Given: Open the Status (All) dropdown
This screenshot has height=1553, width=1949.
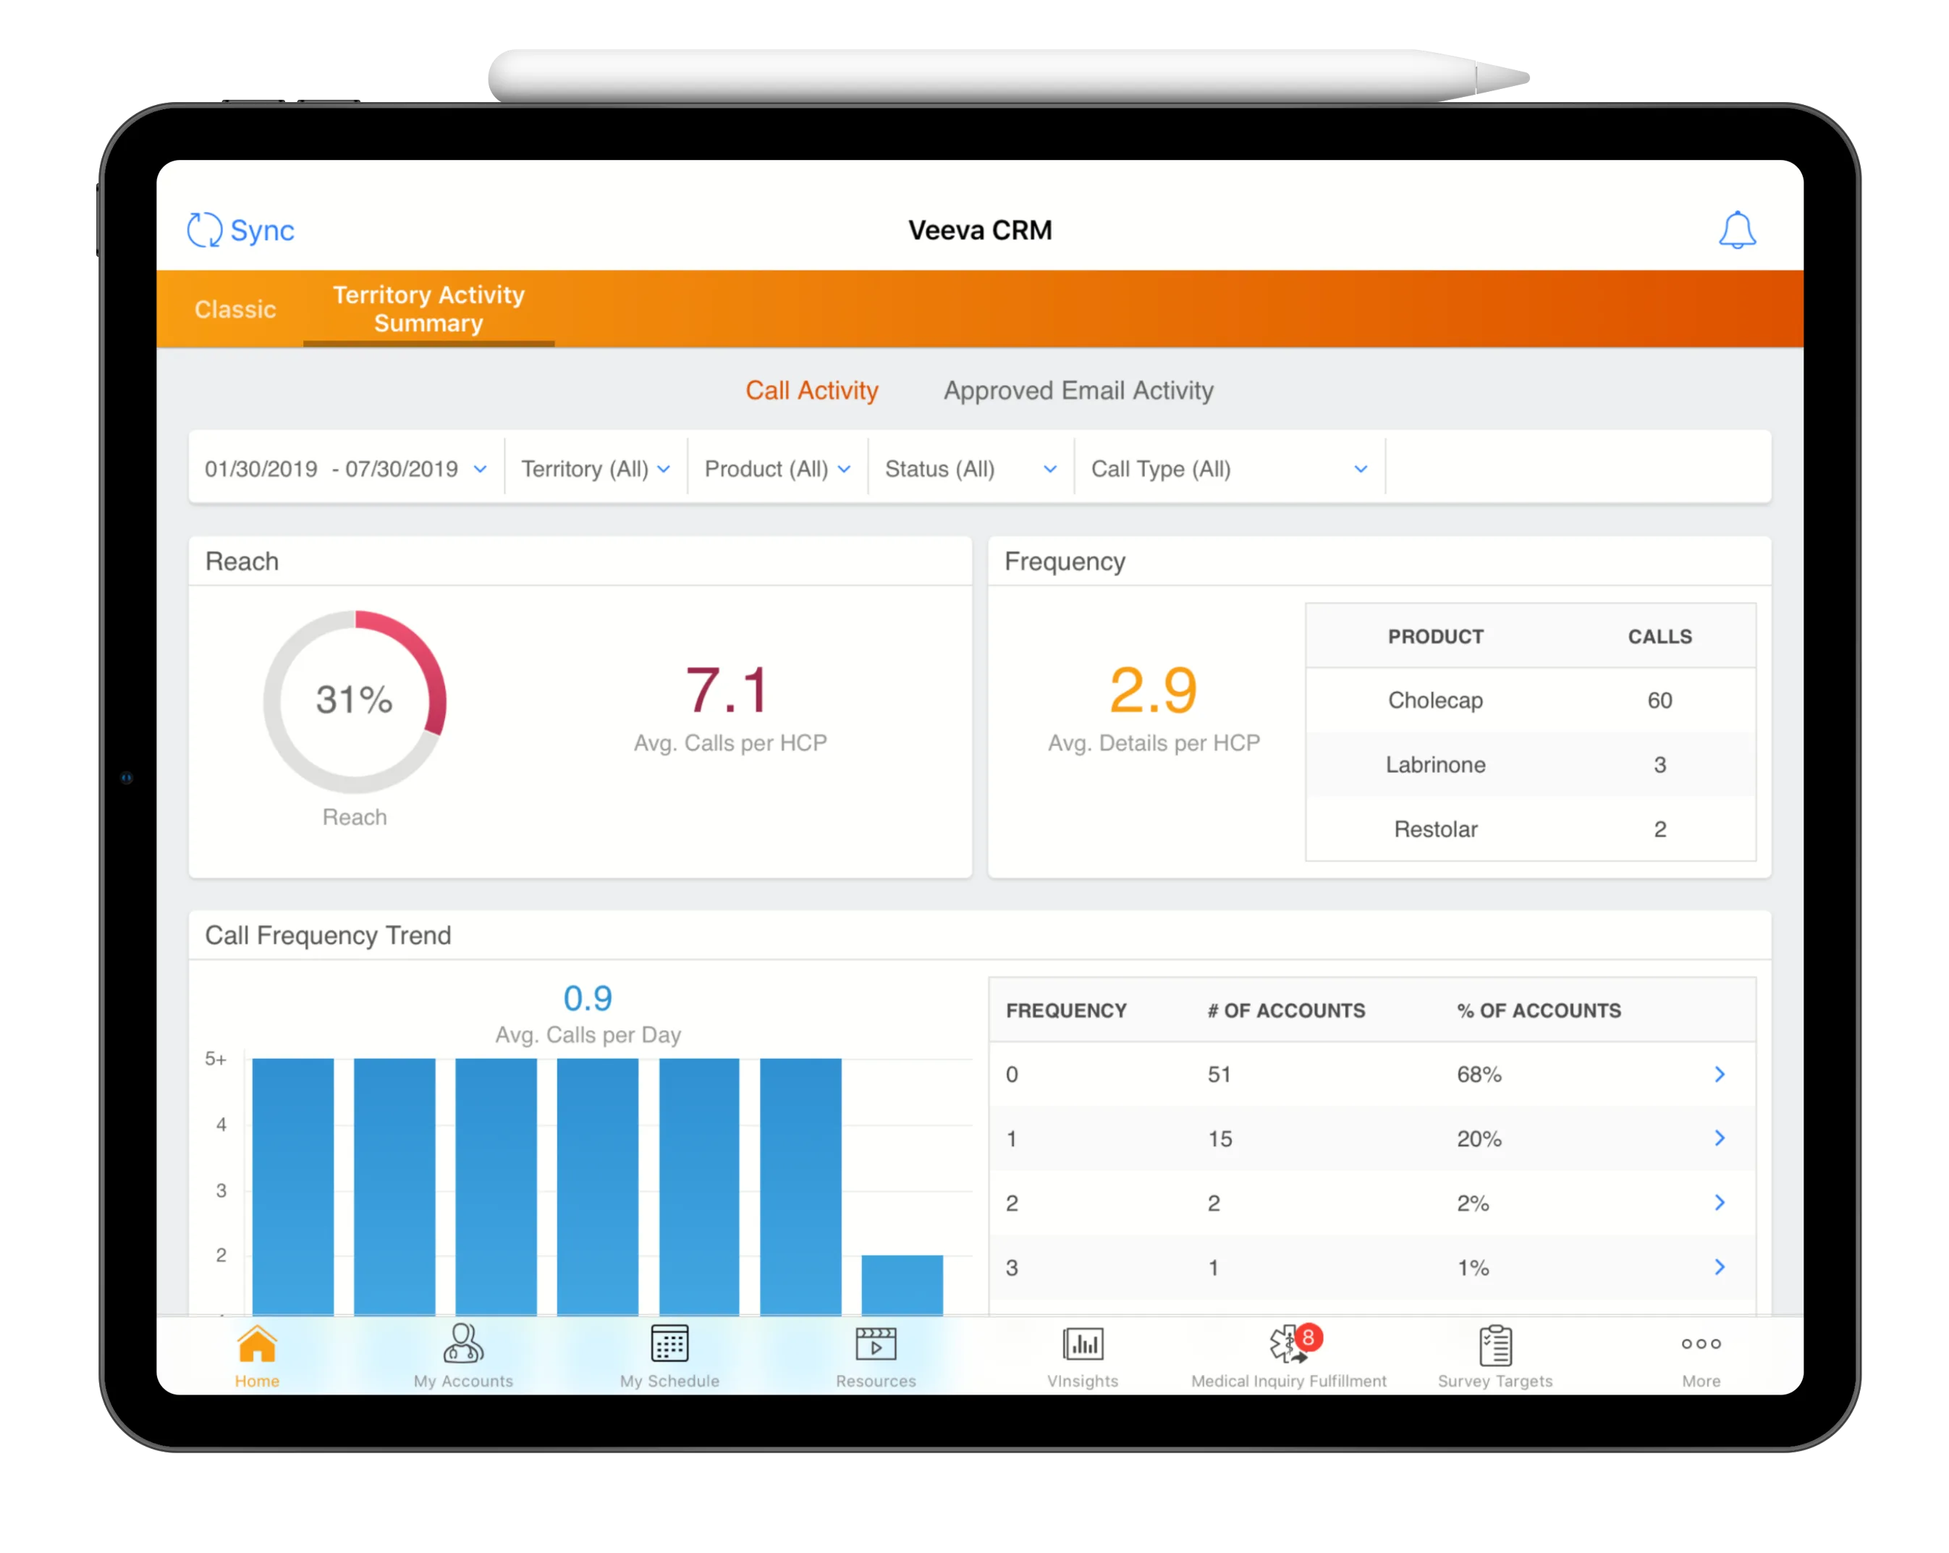Looking at the screenshot, I should pyautogui.click(x=971, y=468).
